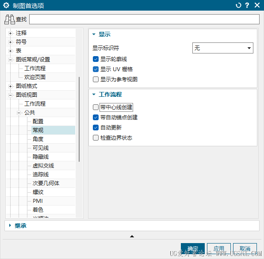Open help via question mark icon

pos(247,5)
